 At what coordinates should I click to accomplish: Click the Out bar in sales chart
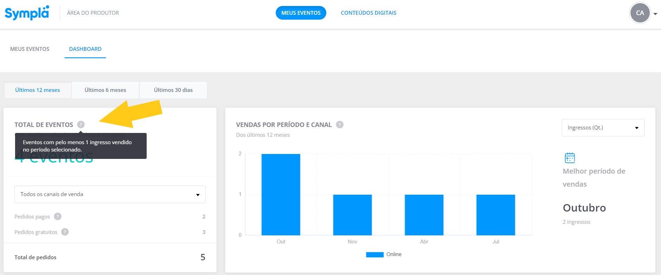point(281,195)
